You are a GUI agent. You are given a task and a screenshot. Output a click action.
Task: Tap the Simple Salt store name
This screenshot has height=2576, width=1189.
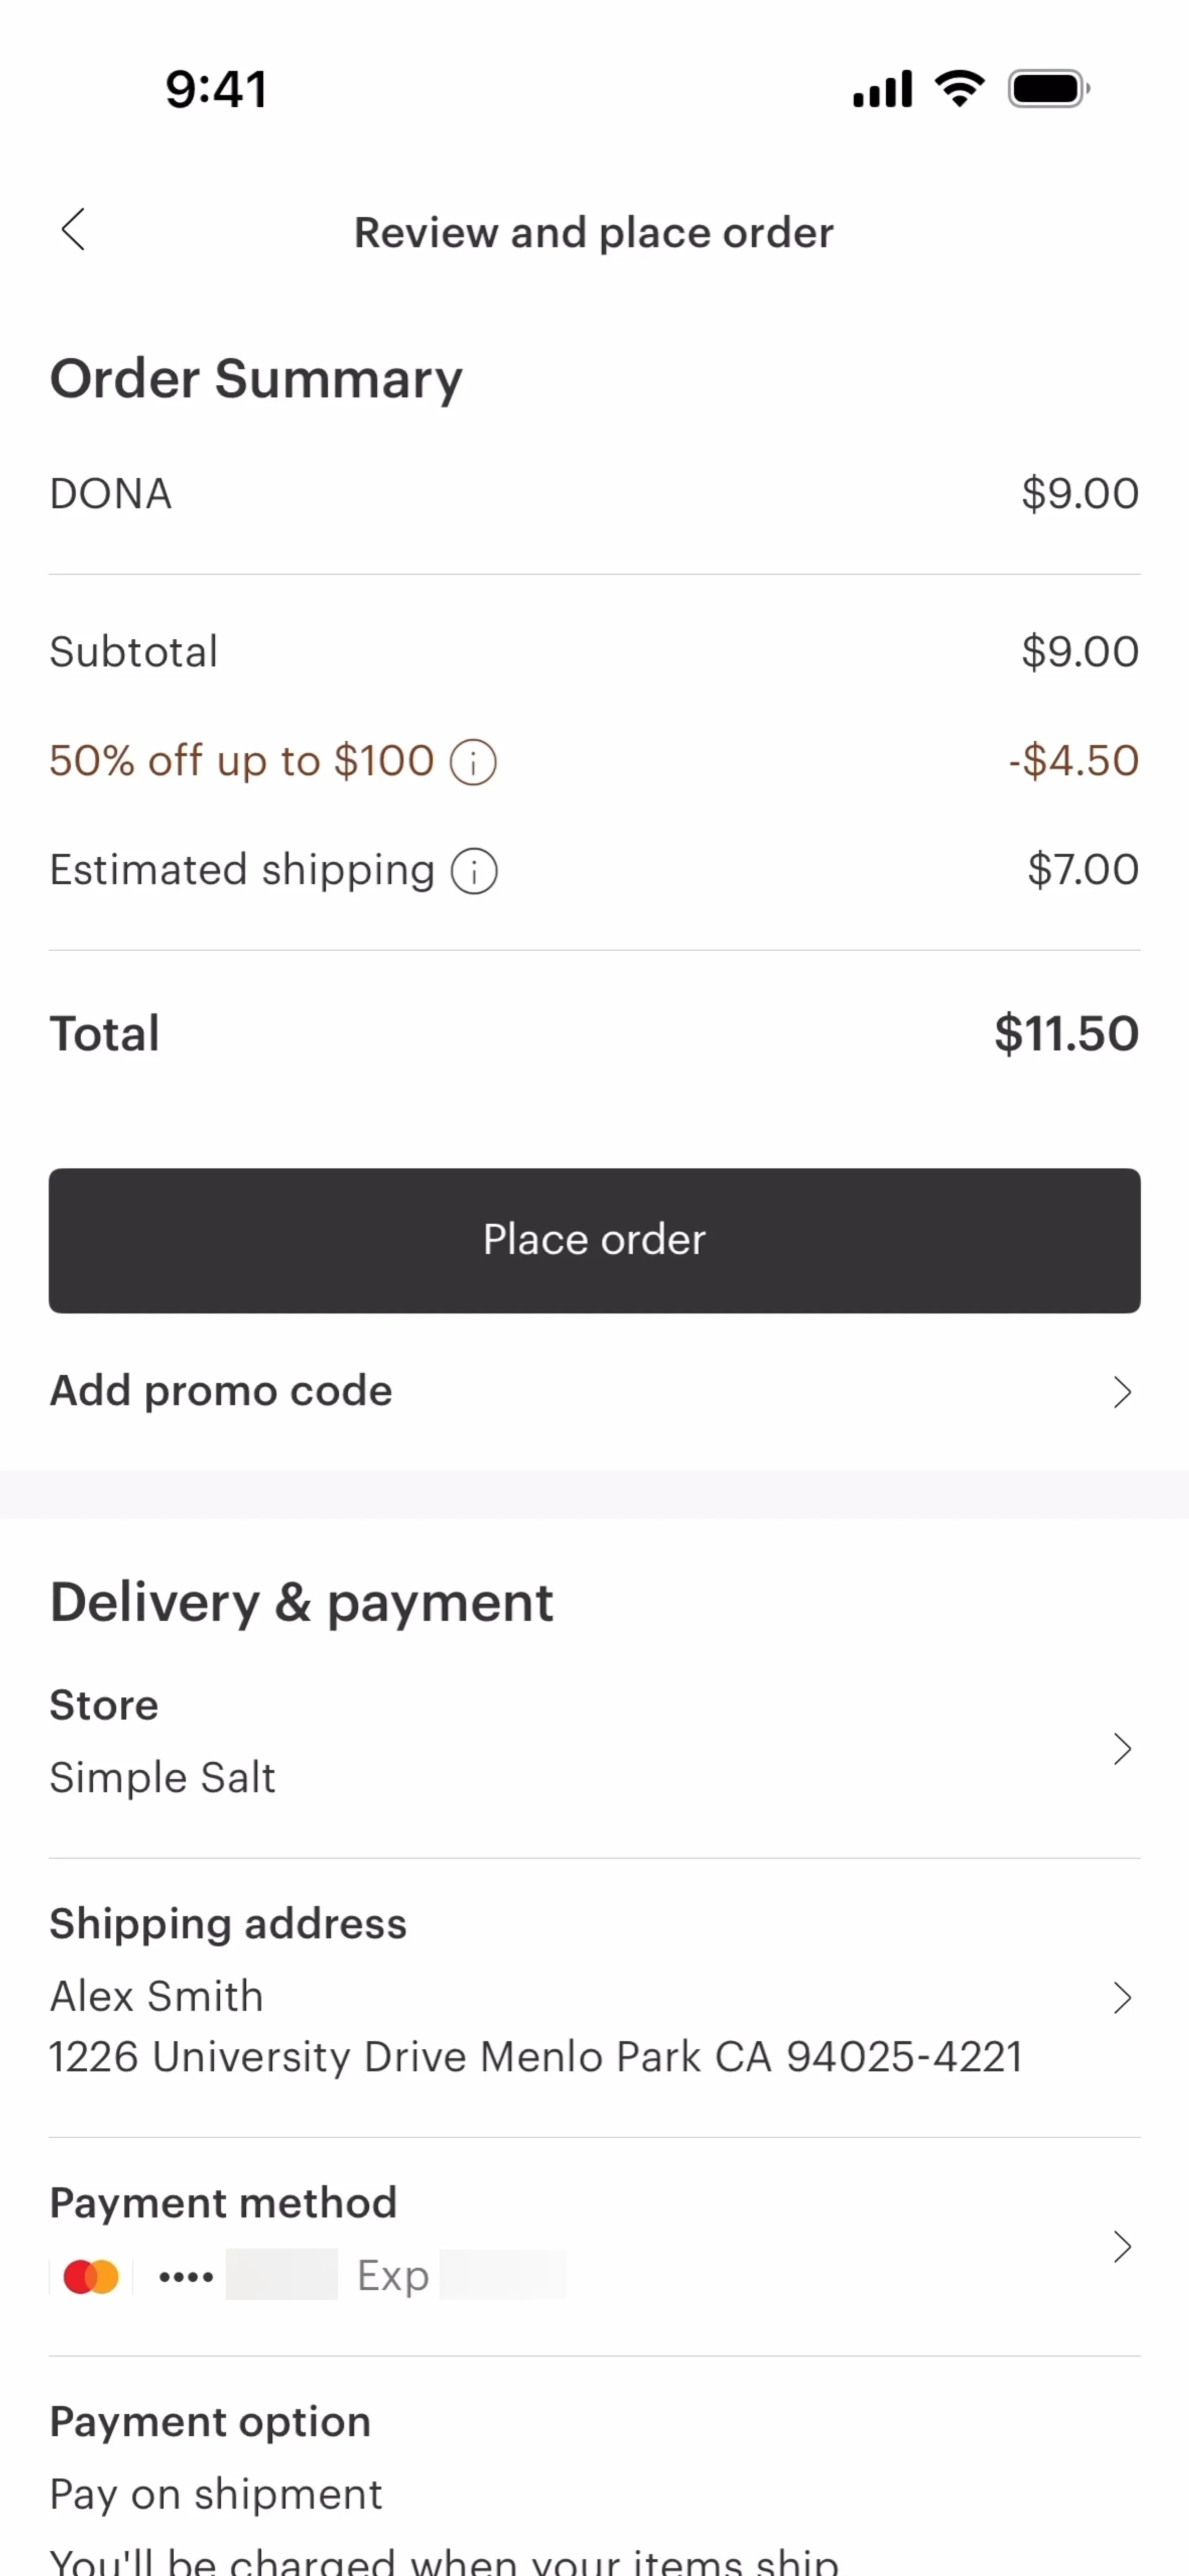click(162, 1778)
